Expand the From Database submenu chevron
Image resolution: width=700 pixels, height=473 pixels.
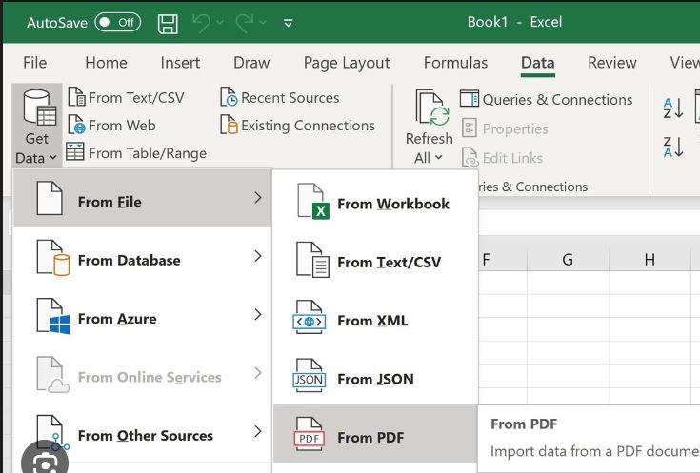[x=257, y=256]
